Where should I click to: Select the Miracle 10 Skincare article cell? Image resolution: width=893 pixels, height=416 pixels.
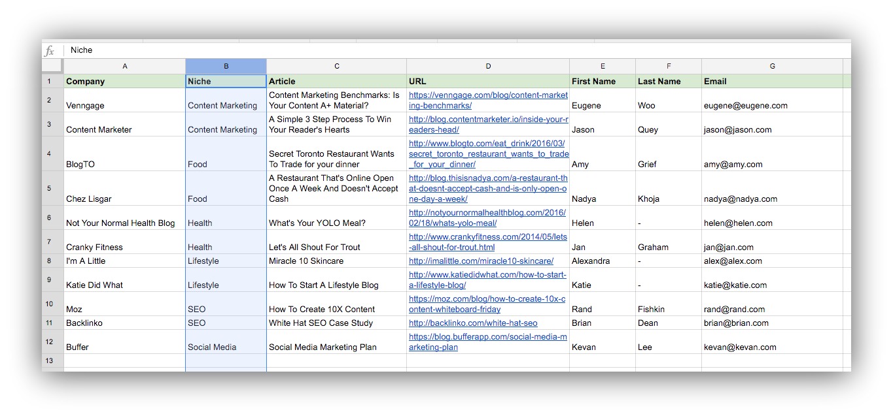337,261
